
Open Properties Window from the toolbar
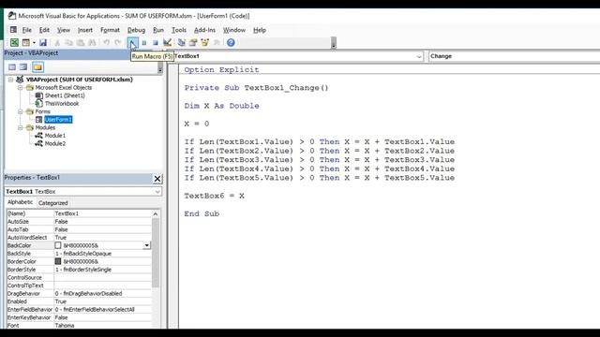pos(193,42)
